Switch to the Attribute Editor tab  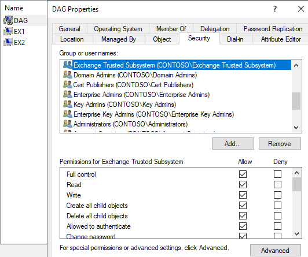[281, 39]
